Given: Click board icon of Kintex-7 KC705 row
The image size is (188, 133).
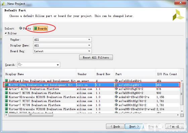Looking at the screenshot, I should (6, 93).
